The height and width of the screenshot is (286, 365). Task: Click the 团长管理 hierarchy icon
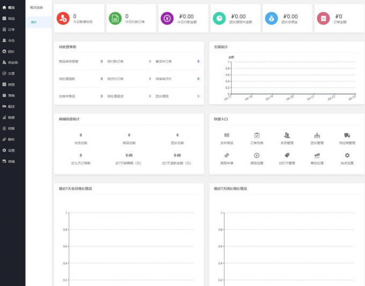click(x=317, y=135)
